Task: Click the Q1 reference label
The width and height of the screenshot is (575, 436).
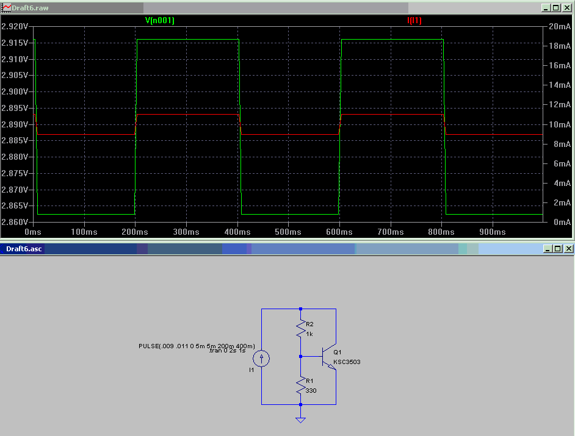Action: click(338, 352)
